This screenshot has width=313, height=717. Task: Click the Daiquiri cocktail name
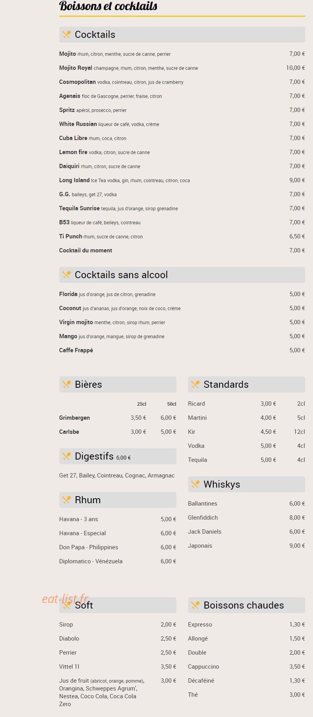click(69, 166)
